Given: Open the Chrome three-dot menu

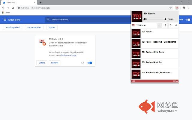Looking at the screenshot, I should pos(189,8).
